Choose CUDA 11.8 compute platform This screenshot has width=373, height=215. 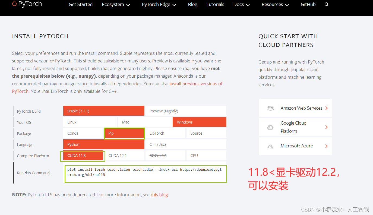tap(83, 156)
